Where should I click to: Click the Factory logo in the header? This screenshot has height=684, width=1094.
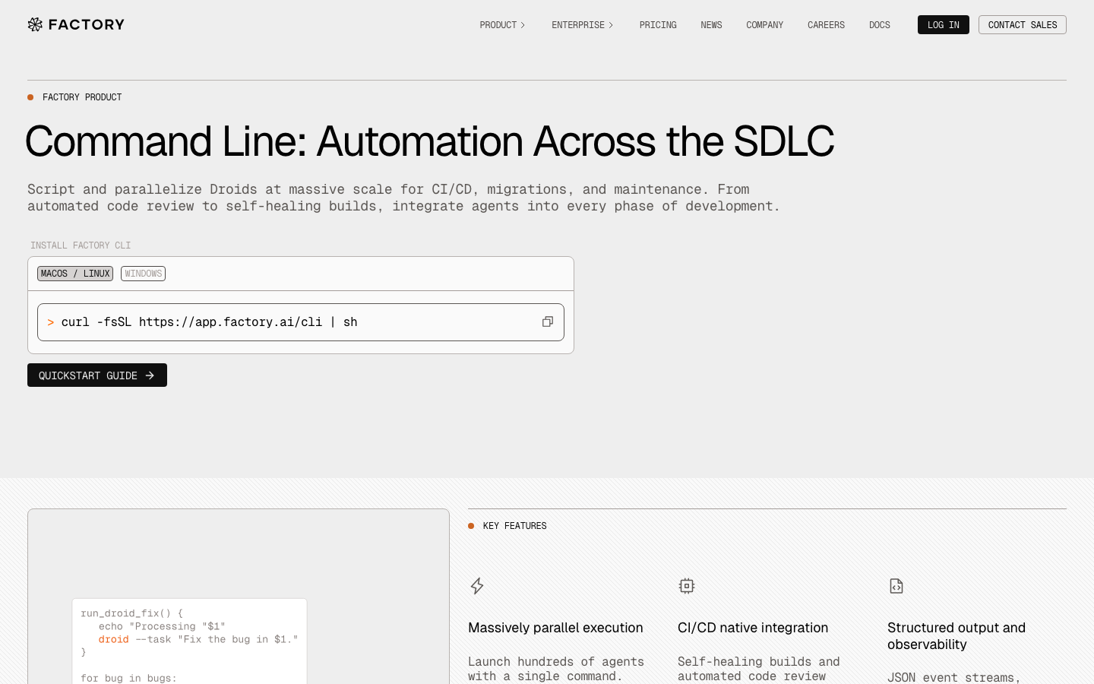click(76, 24)
